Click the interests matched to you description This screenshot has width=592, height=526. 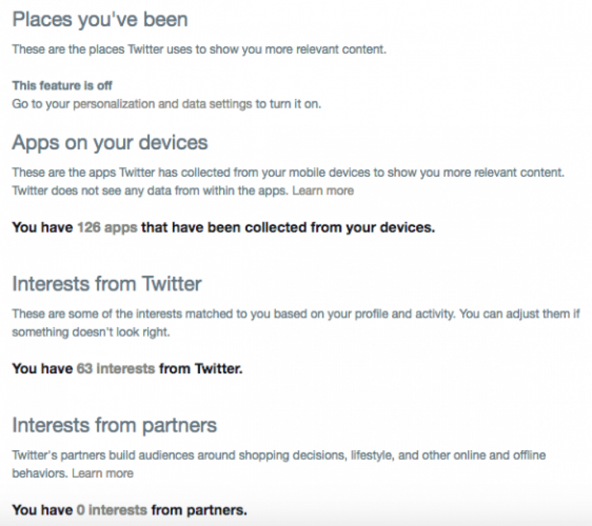click(296, 314)
